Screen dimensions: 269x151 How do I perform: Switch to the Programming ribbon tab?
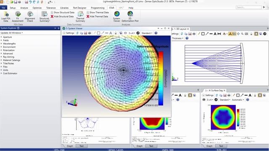98,8
